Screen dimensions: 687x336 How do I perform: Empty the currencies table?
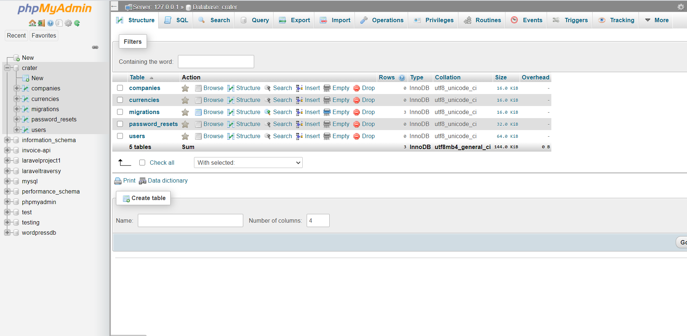tap(341, 100)
